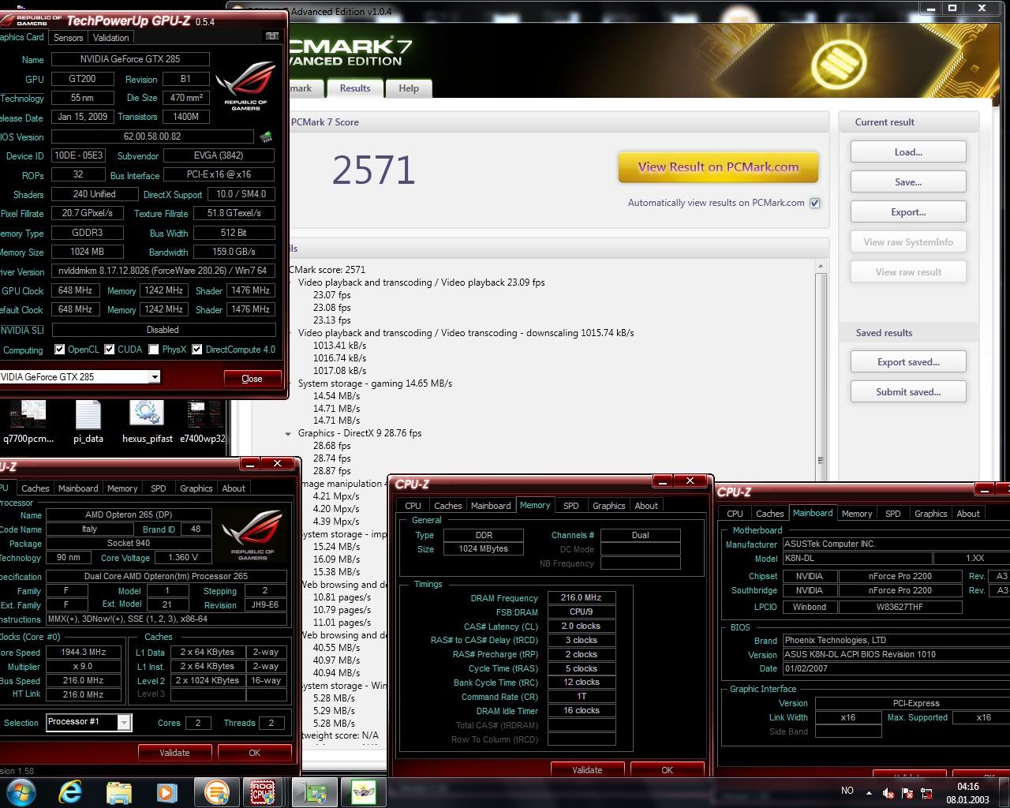Launch Internet Explorer from taskbar
Viewport: 1010px width, 808px height.
tap(70, 791)
